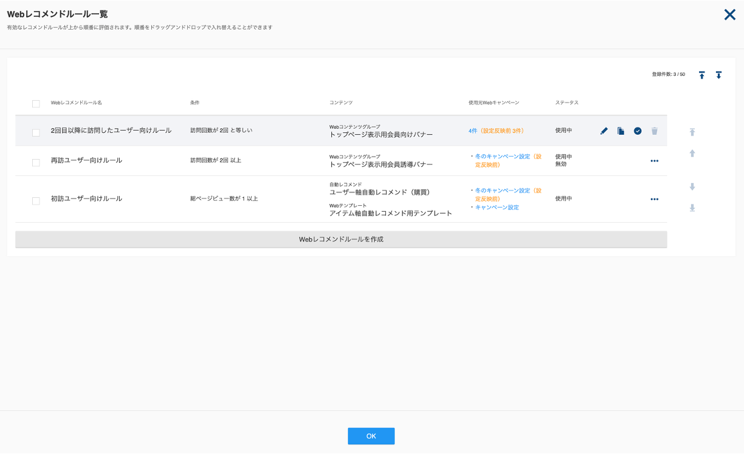Screen dimensions: 744x454
Task: Open the キャンペーン設定 link in the 初訪 row
Action: (x=497, y=208)
